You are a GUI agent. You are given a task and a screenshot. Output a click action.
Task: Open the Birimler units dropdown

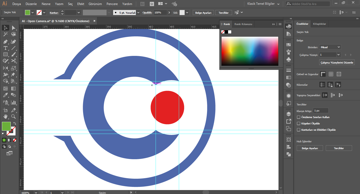click(330, 47)
